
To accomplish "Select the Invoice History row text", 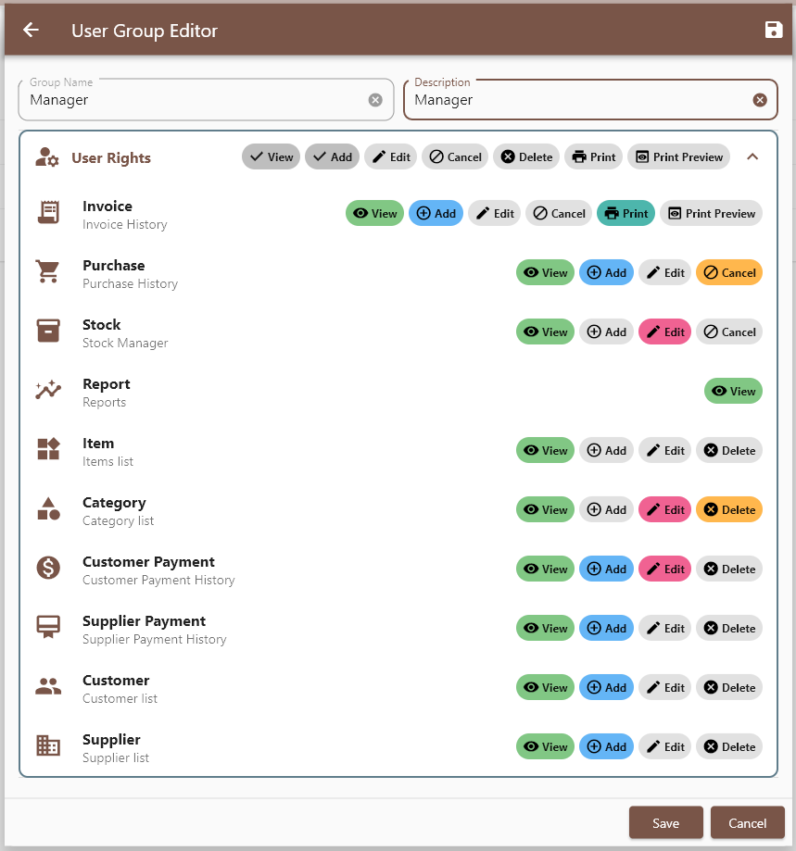I will (x=125, y=224).
